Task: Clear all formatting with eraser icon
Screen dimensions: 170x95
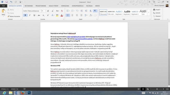Action: pos(62,11)
